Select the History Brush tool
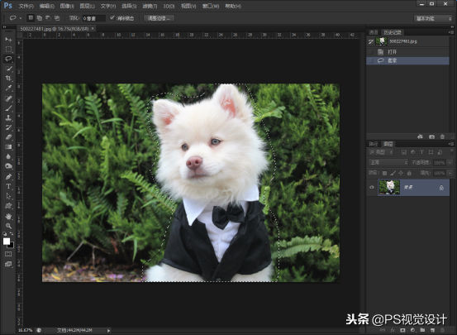457x335 pixels. point(8,127)
